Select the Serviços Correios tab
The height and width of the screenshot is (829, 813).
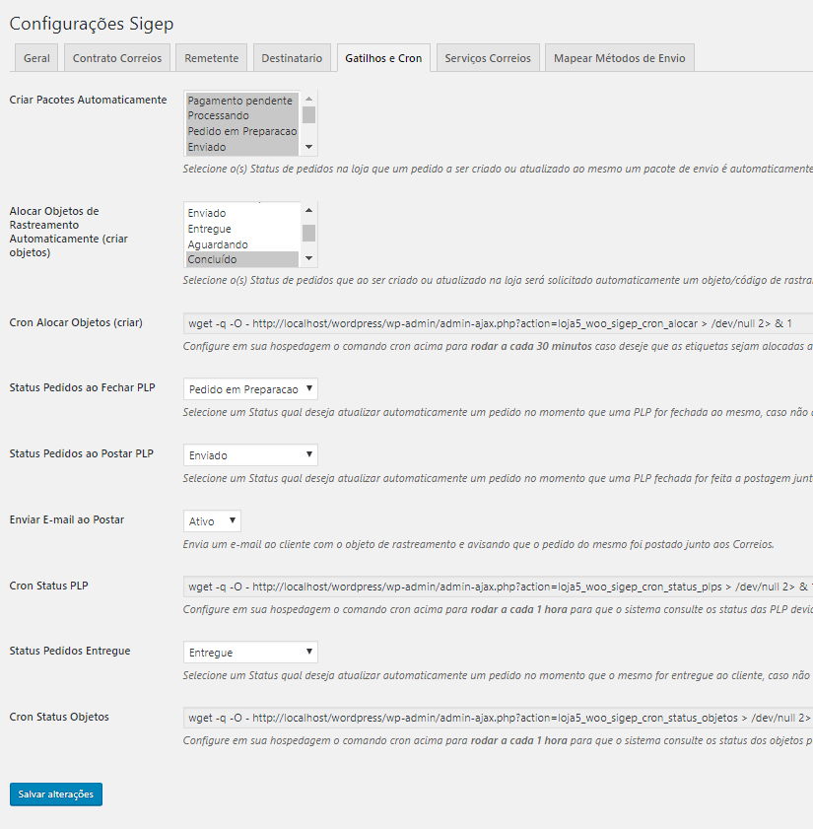coord(487,58)
